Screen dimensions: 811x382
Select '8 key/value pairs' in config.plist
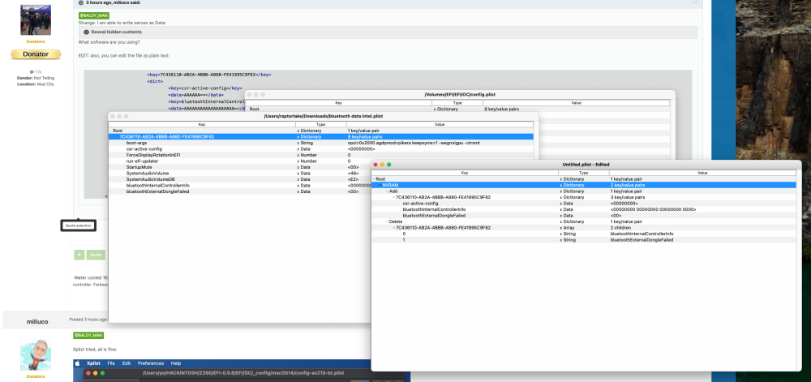[502, 109]
